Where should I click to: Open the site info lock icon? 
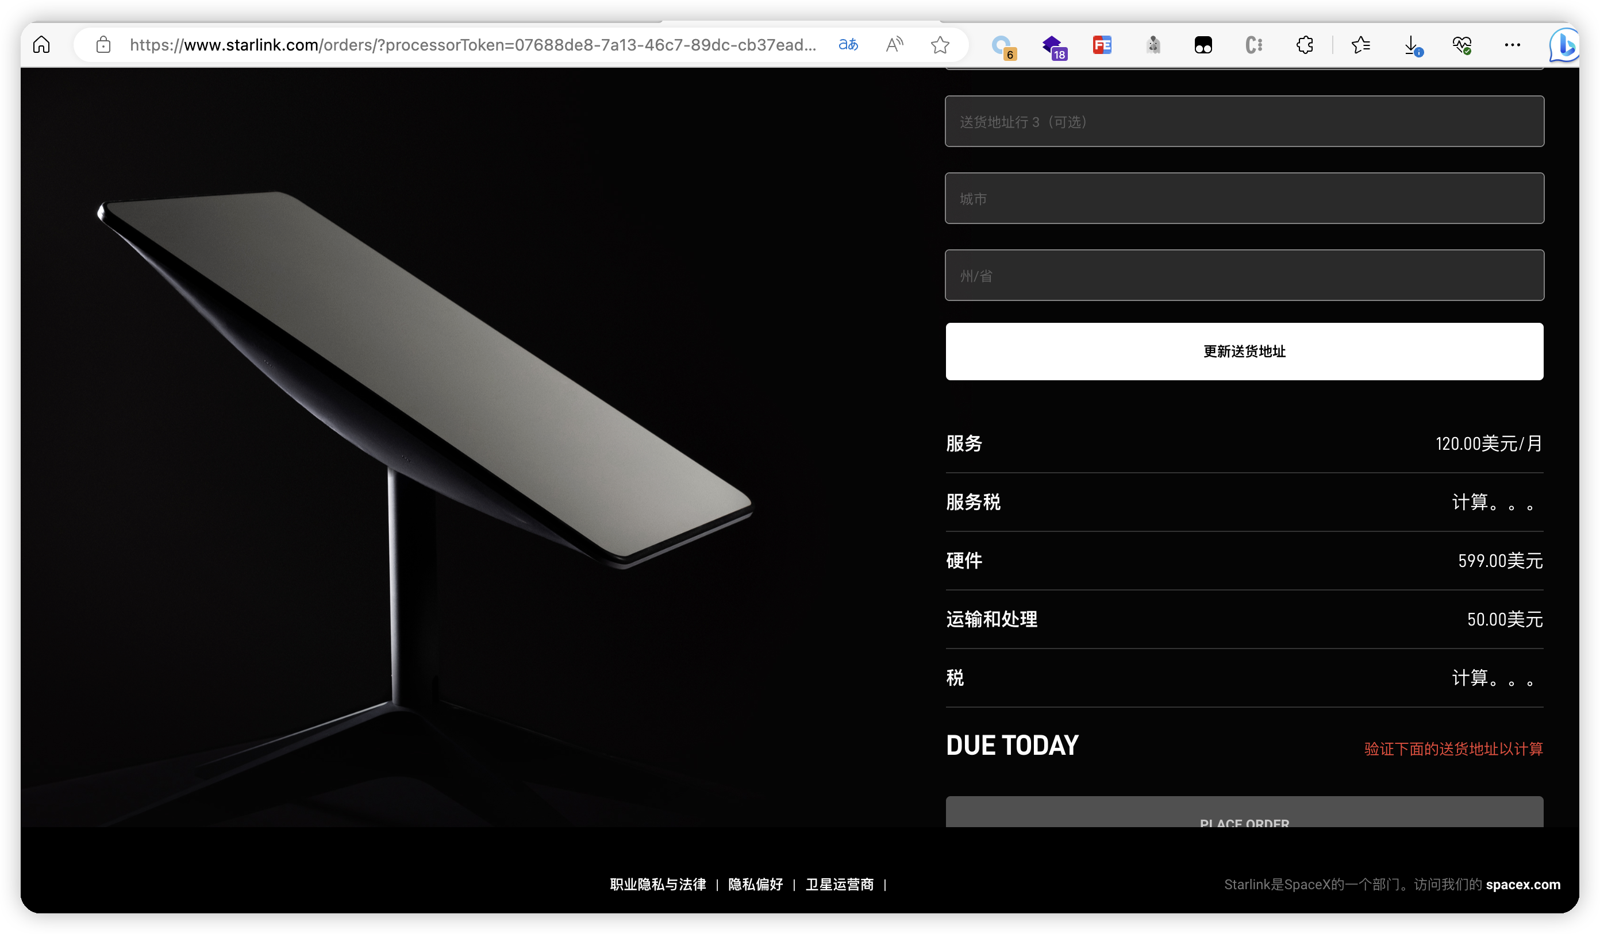point(103,44)
